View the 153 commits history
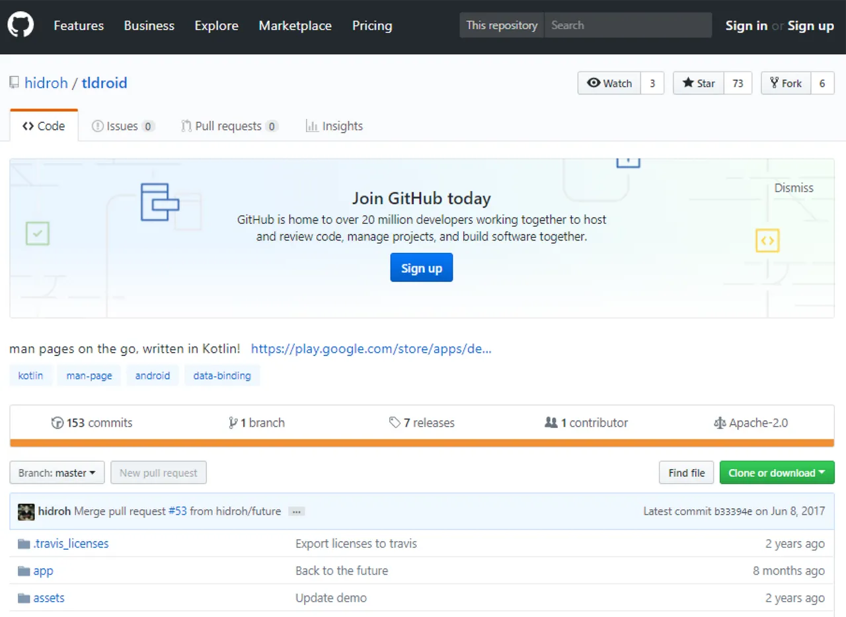The width and height of the screenshot is (846, 617). [x=92, y=423]
